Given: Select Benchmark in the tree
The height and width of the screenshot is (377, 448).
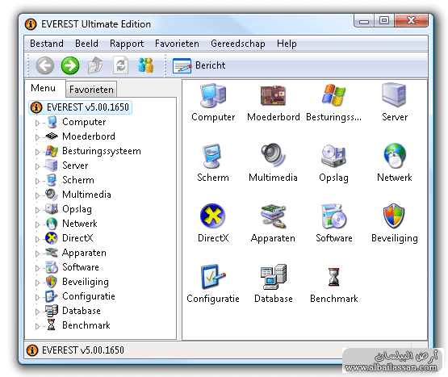Looking at the screenshot, I should pyautogui.click(x=86, y=325).
